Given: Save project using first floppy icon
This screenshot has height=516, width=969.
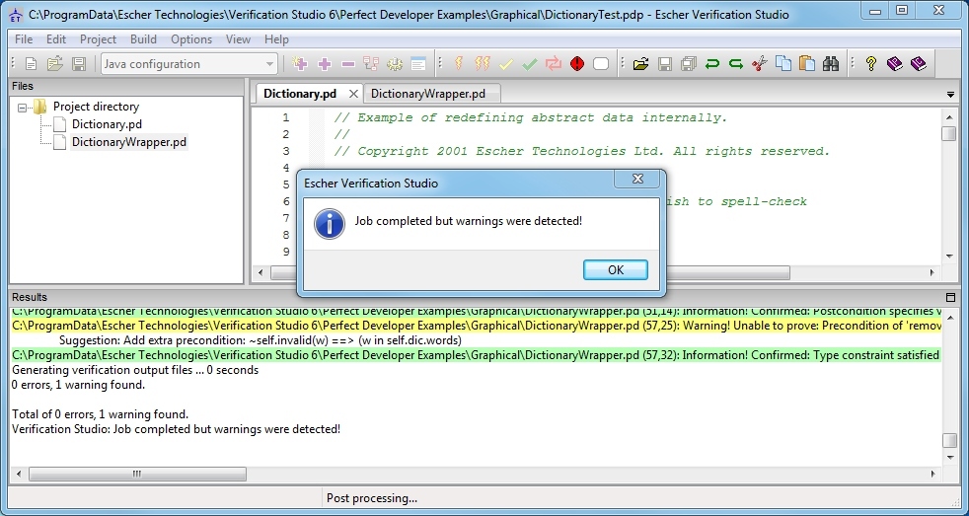Looking at the screenshot, I should click(79, 64).
